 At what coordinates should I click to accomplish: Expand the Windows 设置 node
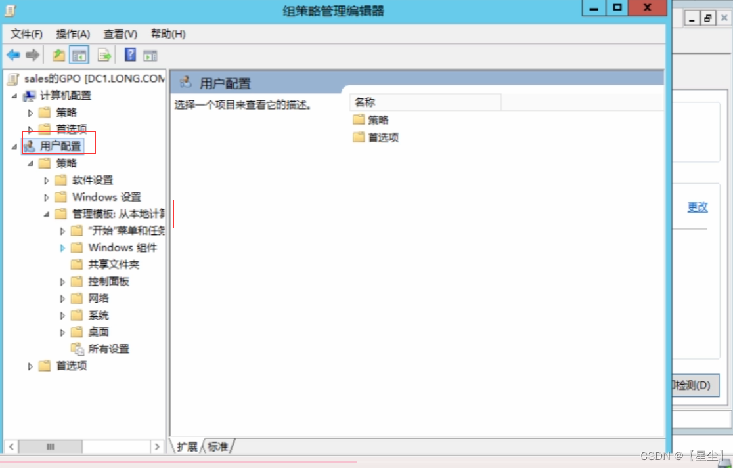pos(46,197)
